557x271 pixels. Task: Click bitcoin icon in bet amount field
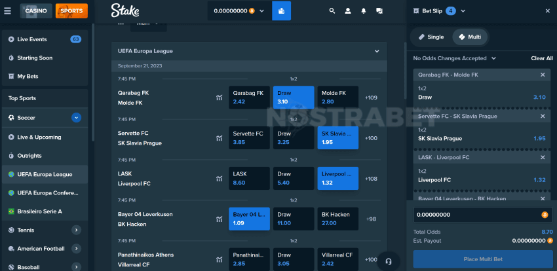coord(545,215)
